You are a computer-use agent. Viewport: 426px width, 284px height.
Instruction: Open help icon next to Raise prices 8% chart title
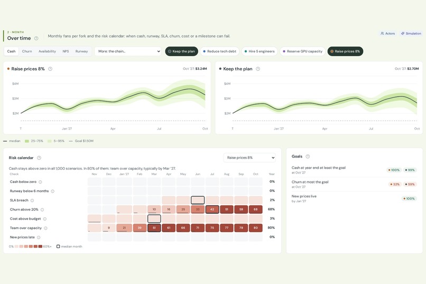(50, 69)
